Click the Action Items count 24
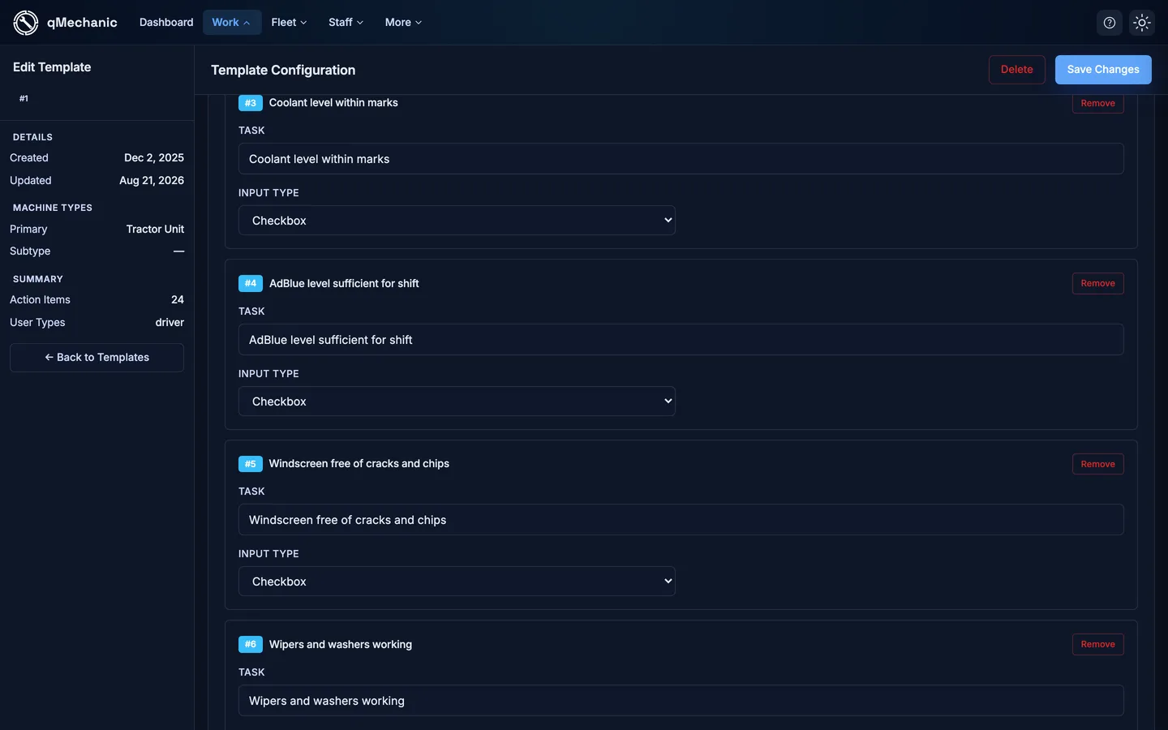The width and height of the screenshot is (1168, 730). point(178,300)
